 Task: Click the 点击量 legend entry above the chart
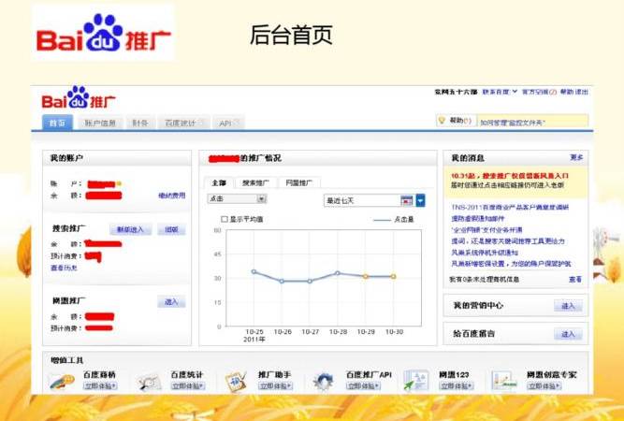click(x=394, y=219)
